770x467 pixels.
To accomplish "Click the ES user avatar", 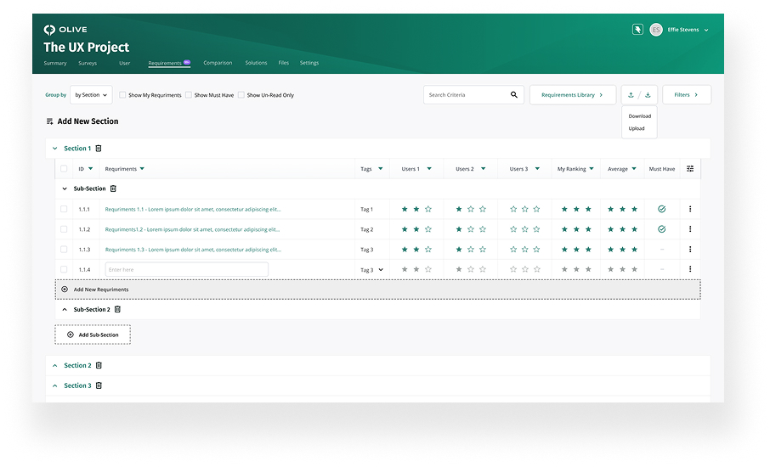I will click(x=656, y=30).
